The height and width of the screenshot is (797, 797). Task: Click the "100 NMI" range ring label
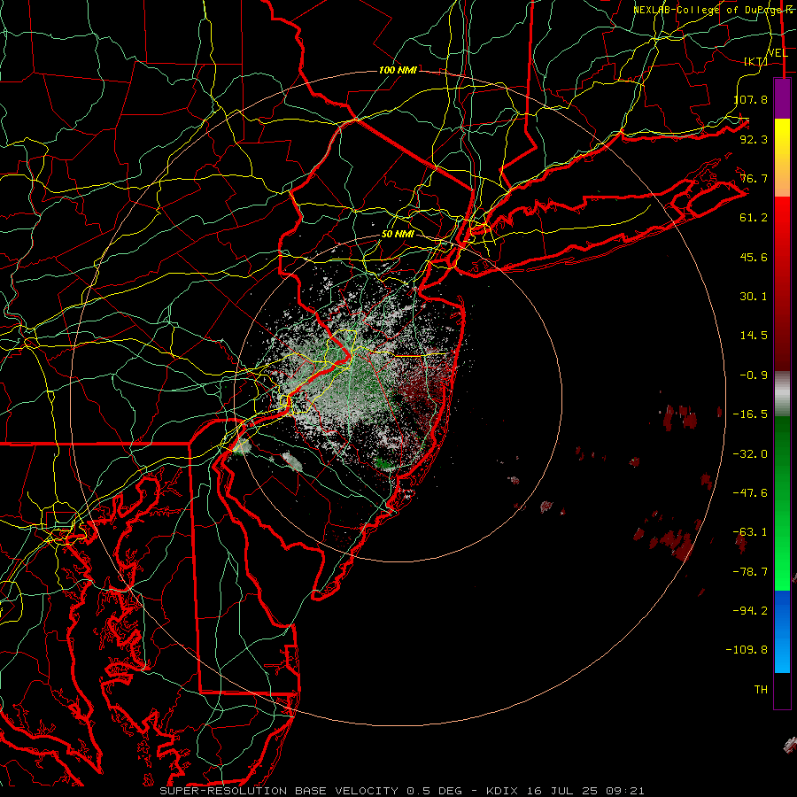(398, 70)
